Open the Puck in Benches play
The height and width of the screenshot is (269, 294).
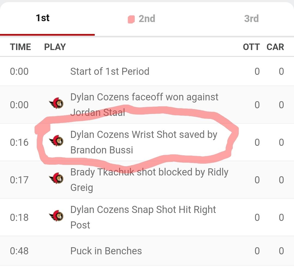click(x=106, y=251)
